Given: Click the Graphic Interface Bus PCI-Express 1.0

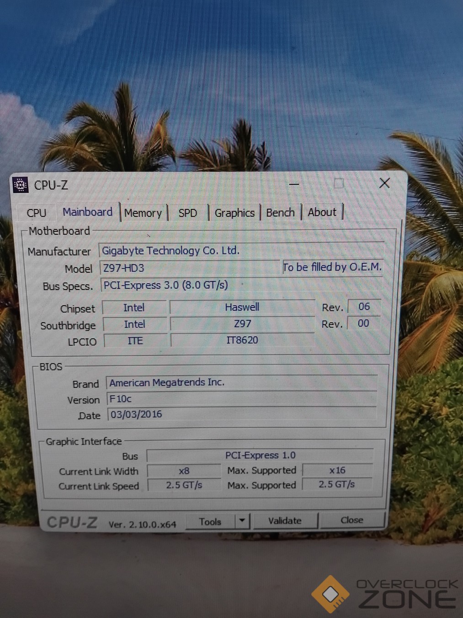Looking at the screenshot, I should (x=260, y=455).
